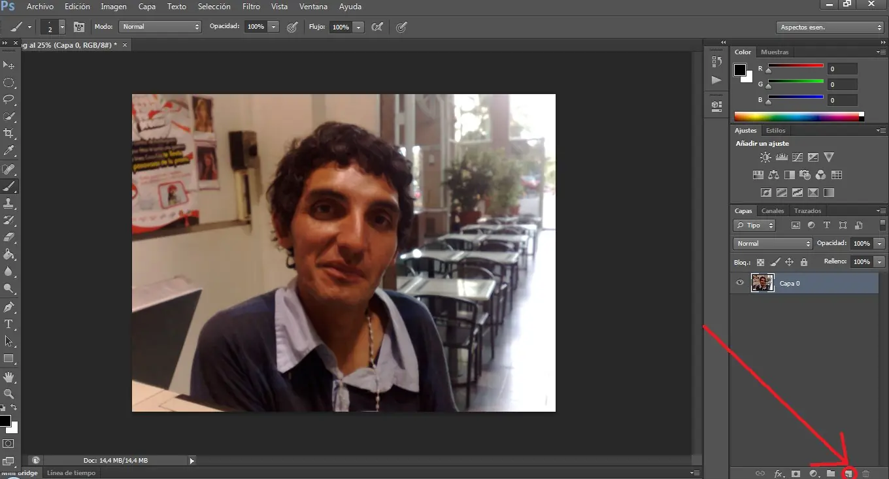Toggle airbrush build-up in options bar
Viewport: 889px width, 479px height.
click(x=377, y=27)
